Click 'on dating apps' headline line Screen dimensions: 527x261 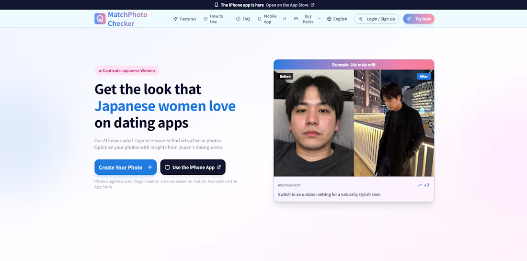pyautogui.click(x=141, y=123)
